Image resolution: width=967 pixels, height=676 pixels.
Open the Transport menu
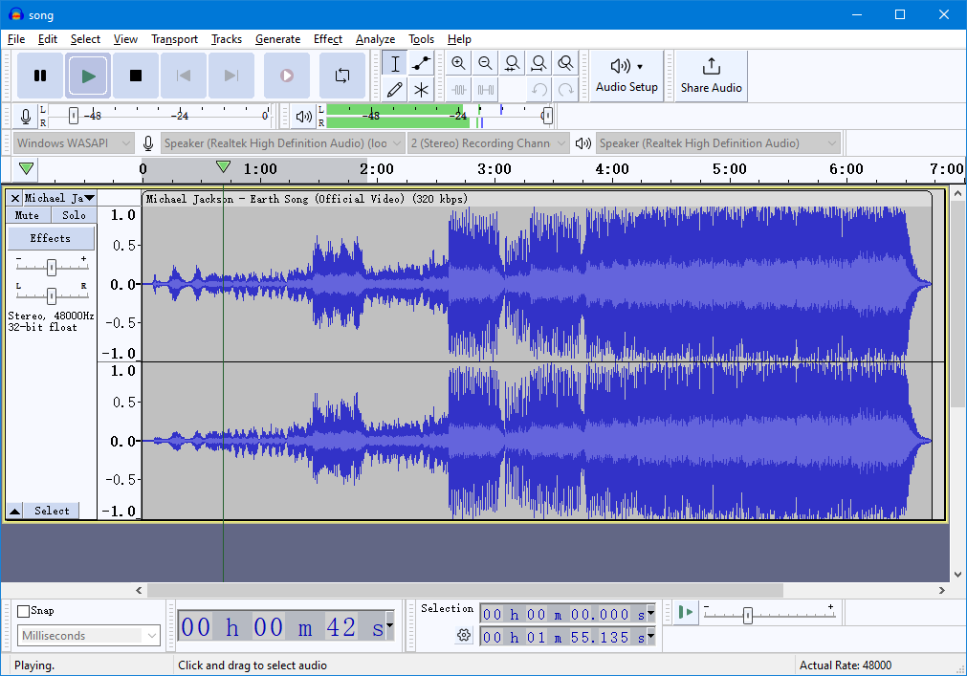(x=174, y=39)
